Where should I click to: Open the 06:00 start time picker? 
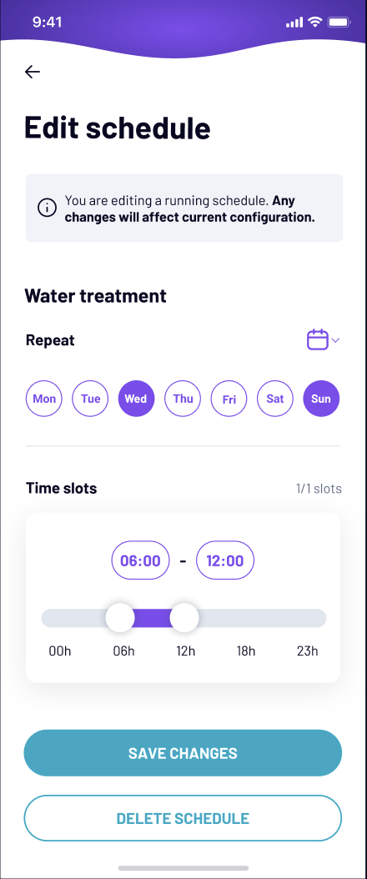pos(141,560)
